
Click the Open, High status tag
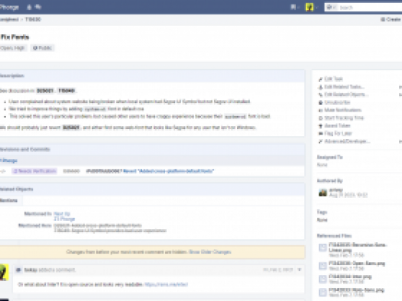[x=13, y=48]
